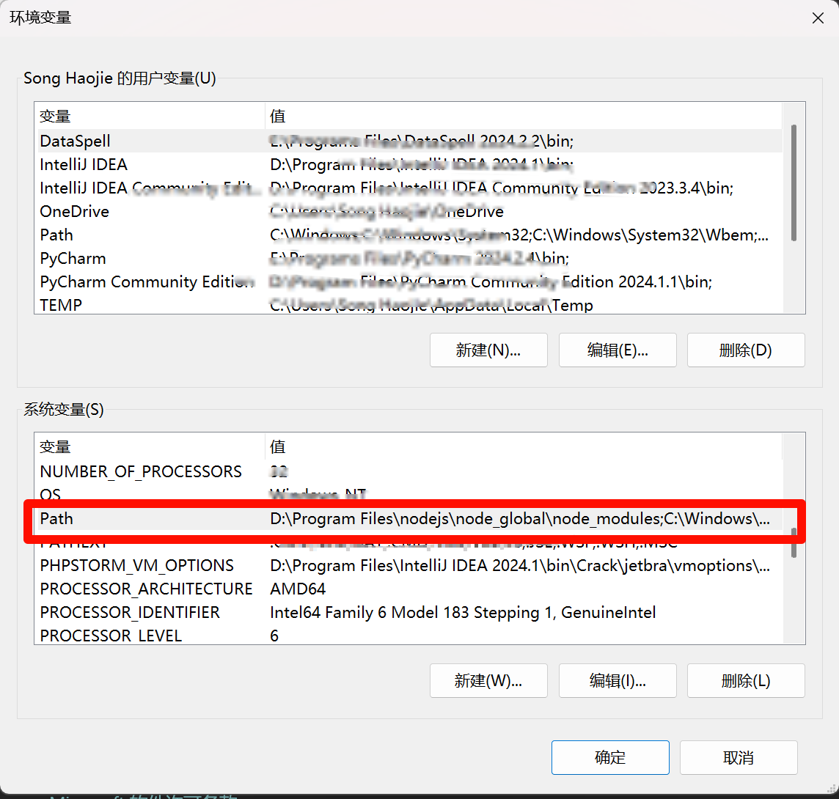839x799 pixels.
Task: Select the OneDrive user variable
Action: tap(147, 211)
